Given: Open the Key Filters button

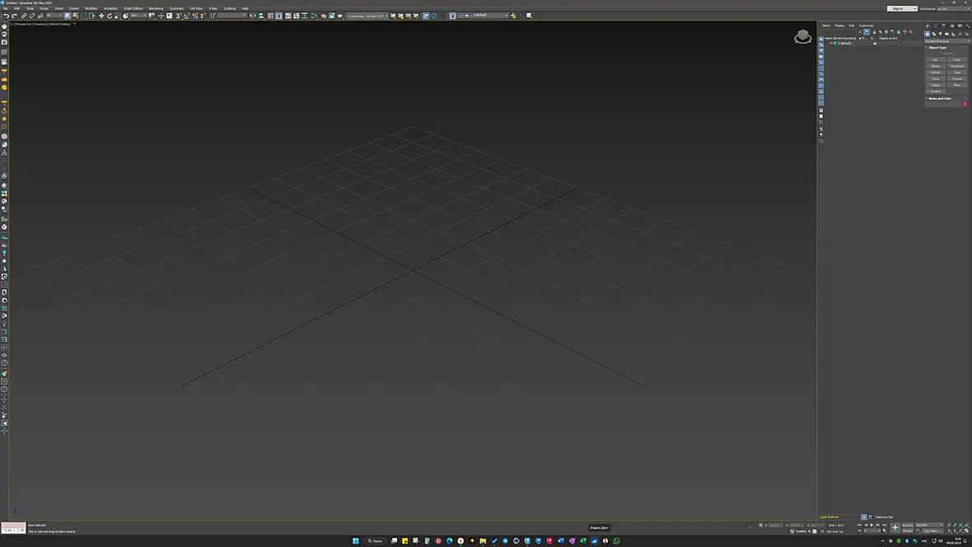Looking at the screenshot, I should click(x=932, y=531).
